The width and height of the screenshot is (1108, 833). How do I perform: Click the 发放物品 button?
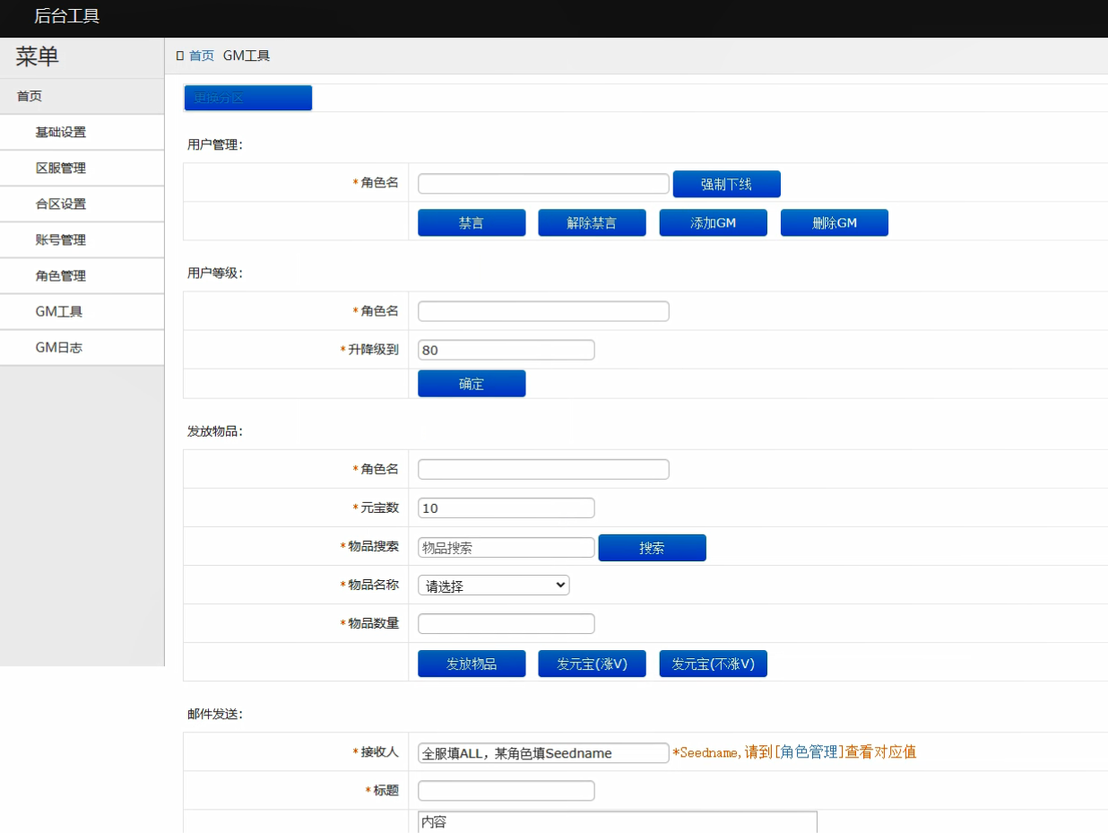coord(472,664)
